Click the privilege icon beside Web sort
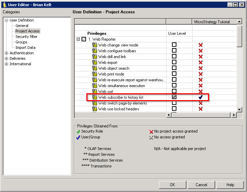Viewport: 247px width, 192px height. click(95, 92)
